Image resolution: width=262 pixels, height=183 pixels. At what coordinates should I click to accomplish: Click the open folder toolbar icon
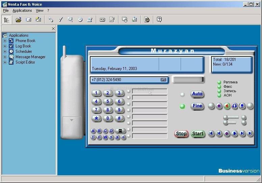tap(19, 20)
